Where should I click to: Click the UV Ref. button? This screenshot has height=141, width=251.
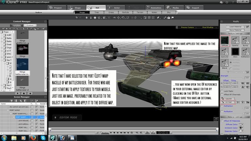[228, 102]
